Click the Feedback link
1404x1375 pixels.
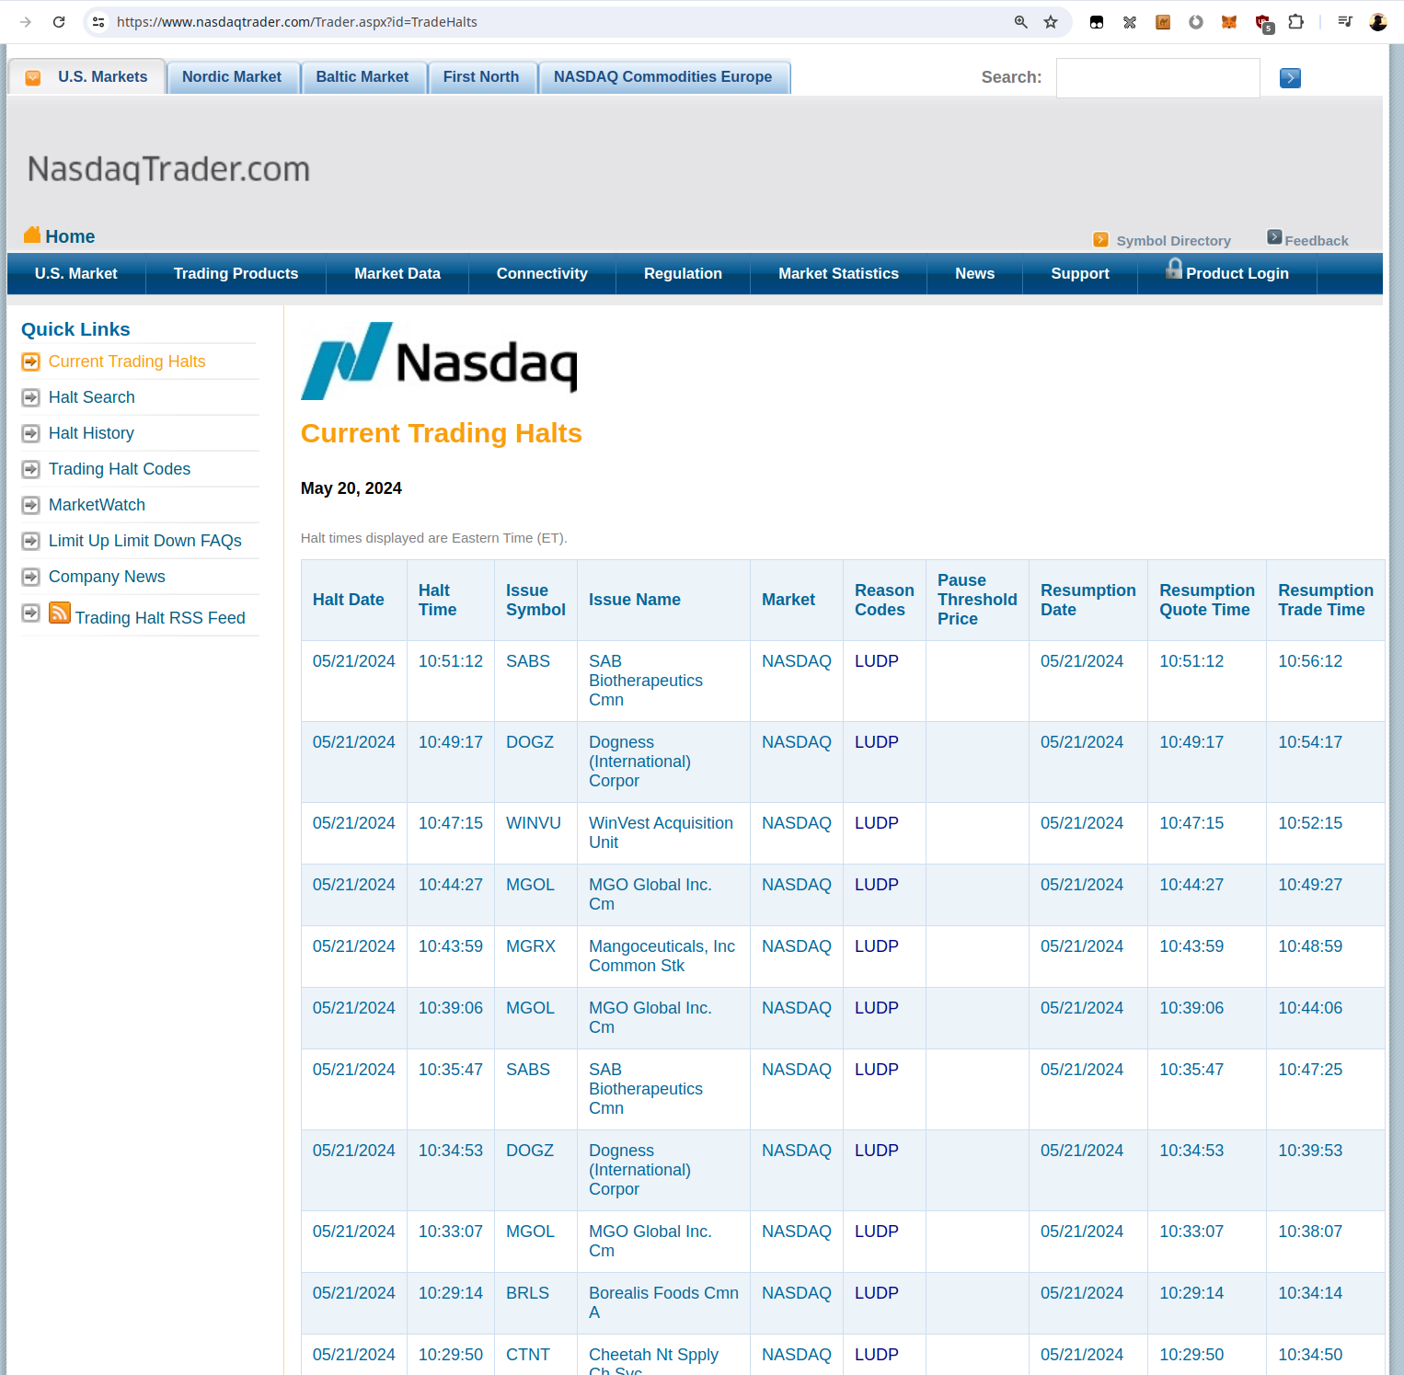pyautogui.click(x=1317, y=241)
